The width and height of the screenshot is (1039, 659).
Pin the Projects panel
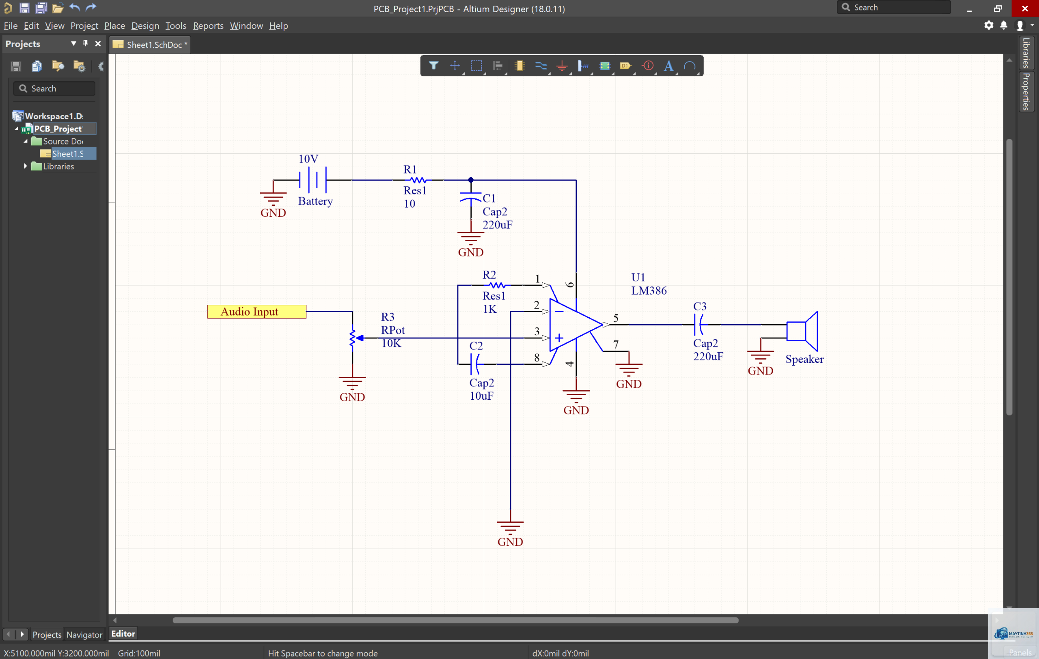(x=85, y=43)
